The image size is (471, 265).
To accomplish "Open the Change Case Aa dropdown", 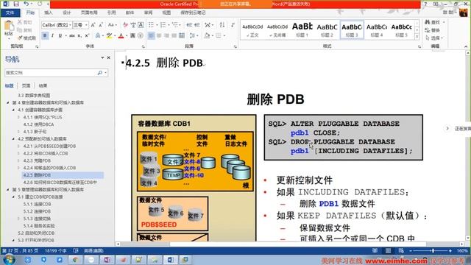I will pyautogui.click(x=112, y=25).
